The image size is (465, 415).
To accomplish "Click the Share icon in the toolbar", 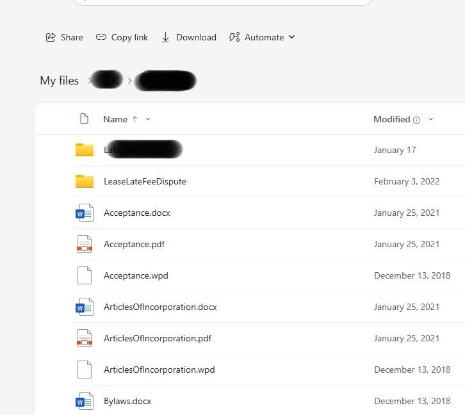I will click(51, 37).
